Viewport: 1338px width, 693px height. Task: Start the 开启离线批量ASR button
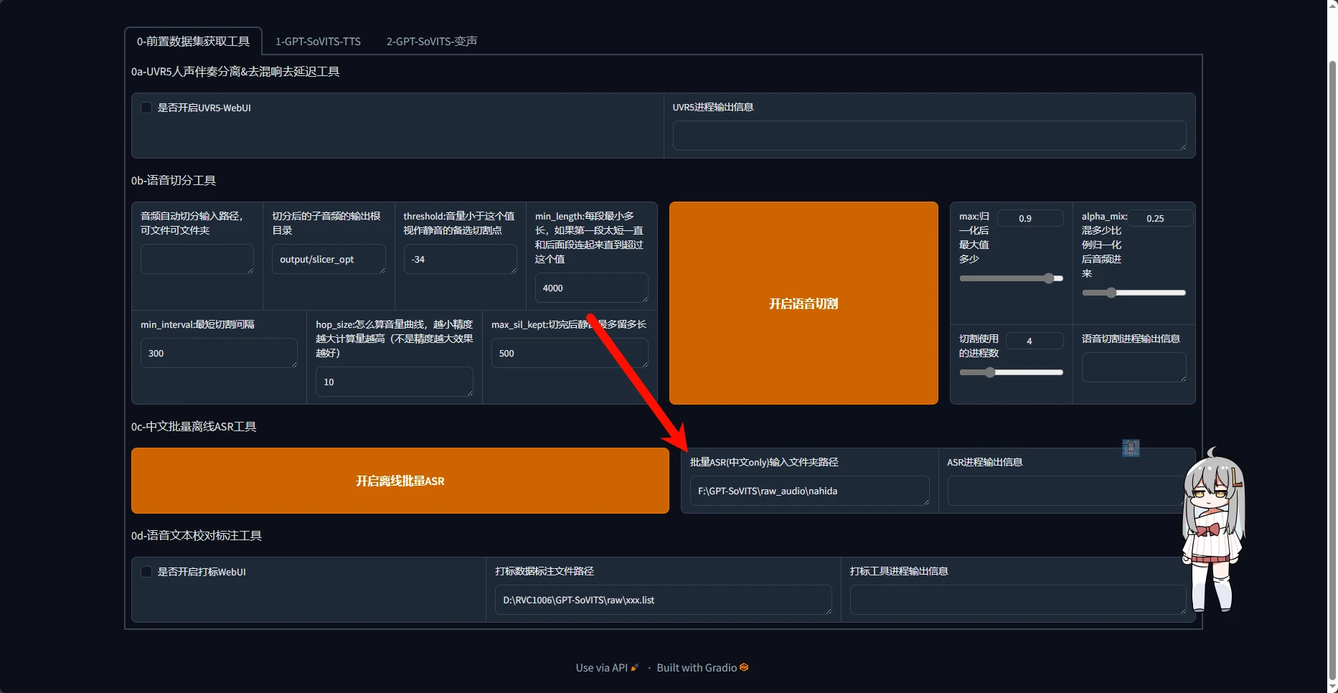[400, 481]
